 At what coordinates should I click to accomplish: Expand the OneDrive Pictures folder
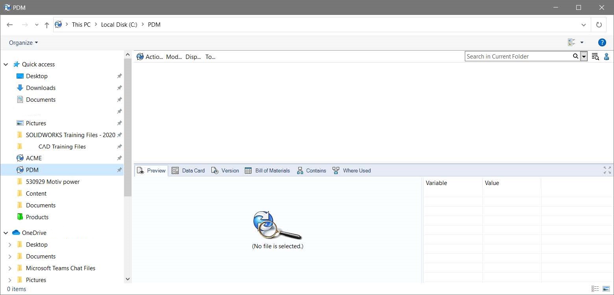pos(10,280)
